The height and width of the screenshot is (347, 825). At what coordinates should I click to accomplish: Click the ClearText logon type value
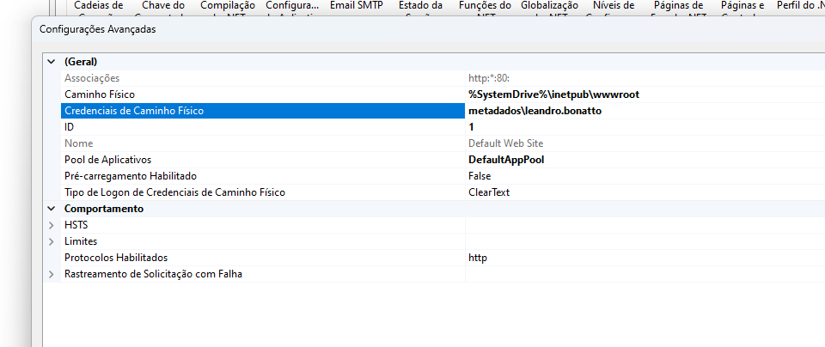coord(489,192)
